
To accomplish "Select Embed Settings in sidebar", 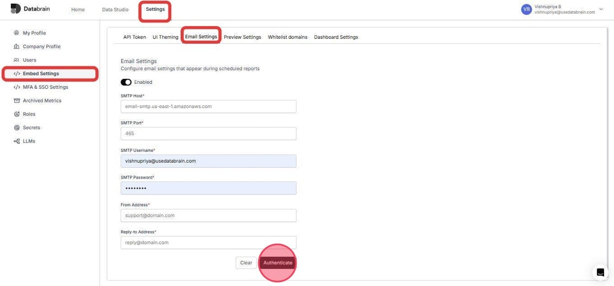I will click(50, 73).
